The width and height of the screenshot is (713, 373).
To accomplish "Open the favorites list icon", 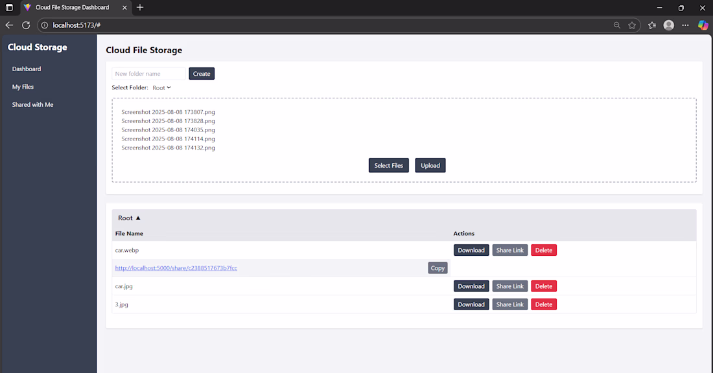I will 652,25.
